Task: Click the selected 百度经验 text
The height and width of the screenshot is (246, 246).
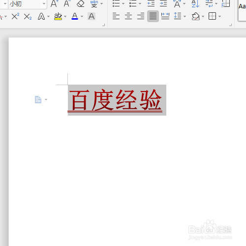Action: [115, 100]
